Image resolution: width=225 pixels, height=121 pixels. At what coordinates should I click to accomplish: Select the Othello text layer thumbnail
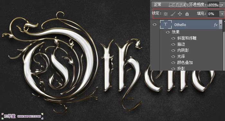click(166, 24)
